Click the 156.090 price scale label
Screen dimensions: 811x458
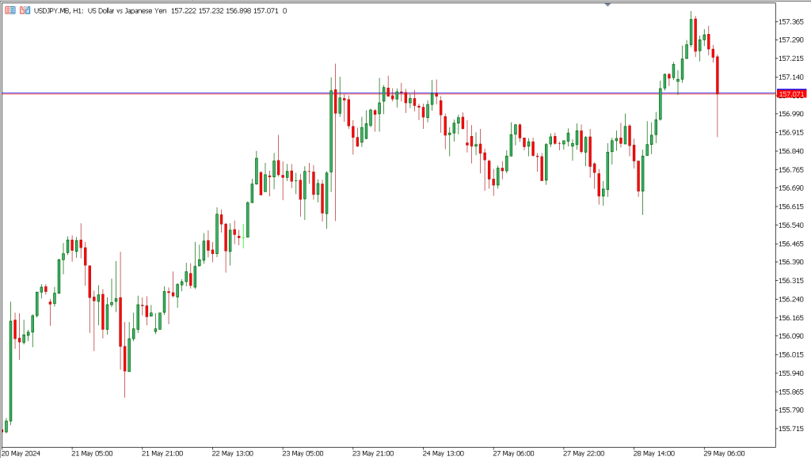[791, 335]
